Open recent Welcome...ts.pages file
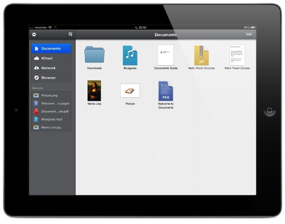The image size is (285, 224). [51, 103]
